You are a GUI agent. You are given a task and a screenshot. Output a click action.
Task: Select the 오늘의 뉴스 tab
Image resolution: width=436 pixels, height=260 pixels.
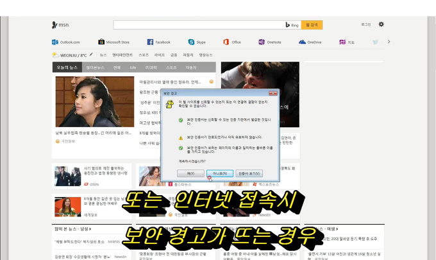coord(67,67)
